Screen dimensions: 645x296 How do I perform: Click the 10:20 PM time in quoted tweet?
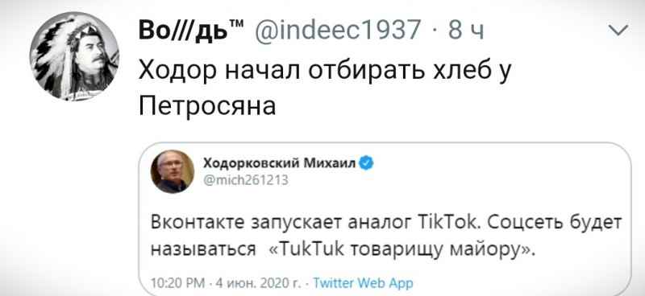click(177, 283)
